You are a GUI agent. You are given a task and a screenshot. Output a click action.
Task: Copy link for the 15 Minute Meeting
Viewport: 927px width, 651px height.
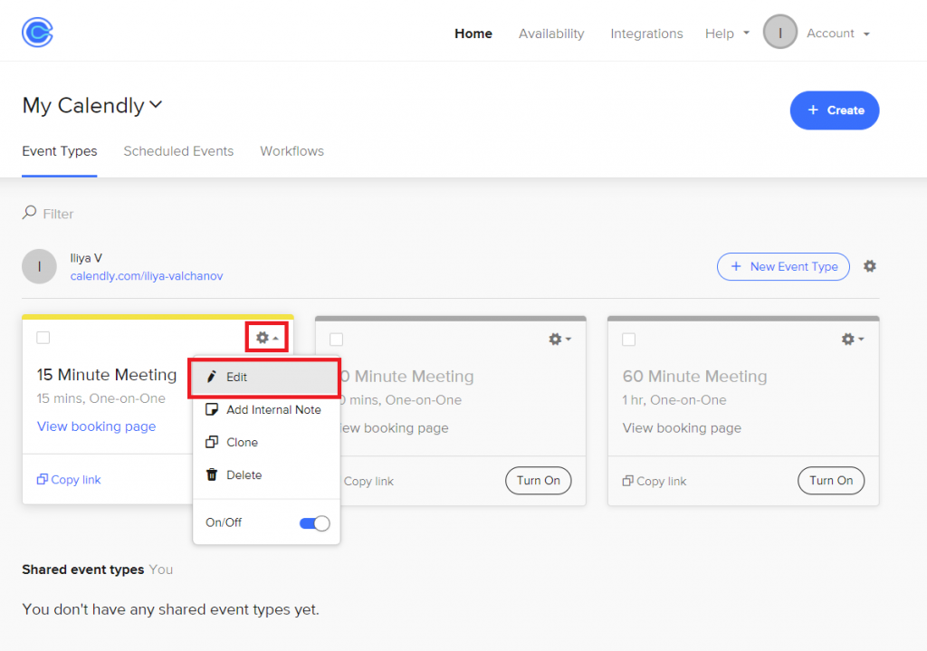coord(69,480)
